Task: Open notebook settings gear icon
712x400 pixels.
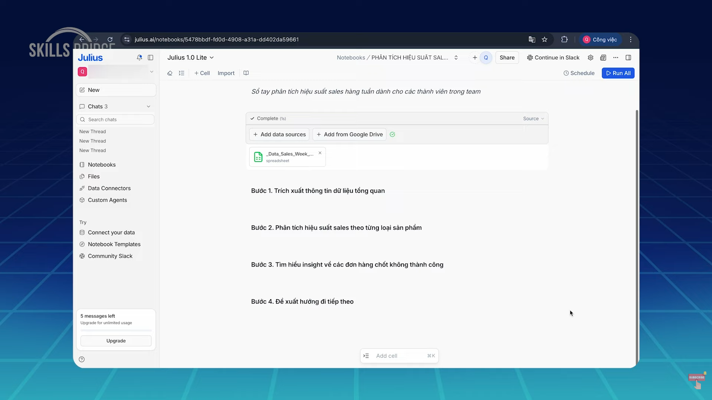Action: click(590, 57)
